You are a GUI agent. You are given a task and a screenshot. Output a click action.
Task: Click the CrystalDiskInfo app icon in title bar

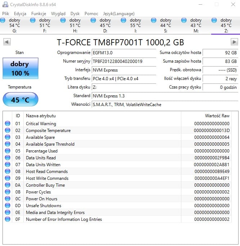coord(5,4)
